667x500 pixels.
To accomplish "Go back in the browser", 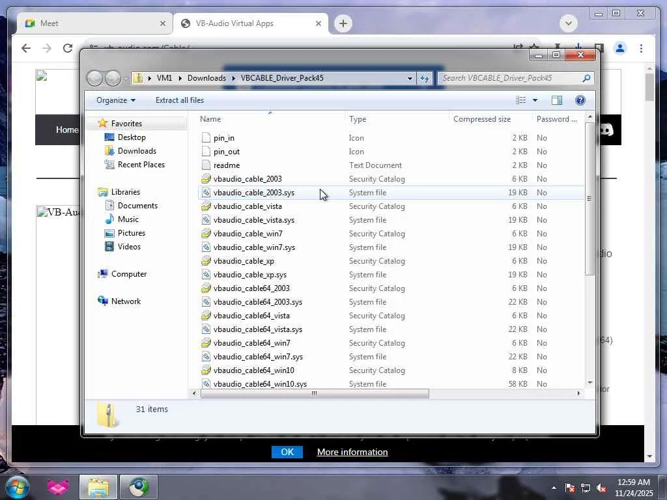I will [x=26, y=48].
